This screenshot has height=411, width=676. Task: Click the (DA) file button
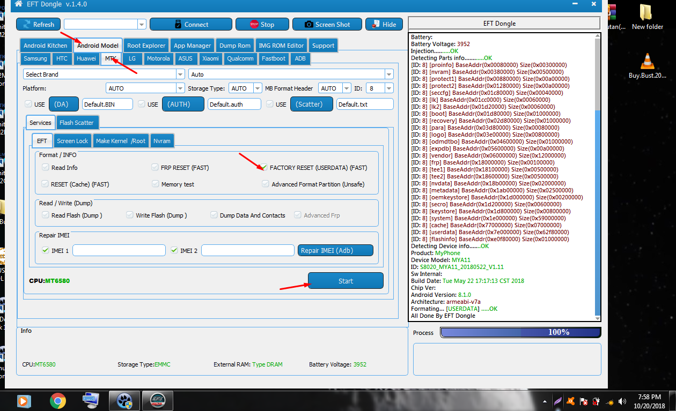point(64,104)
